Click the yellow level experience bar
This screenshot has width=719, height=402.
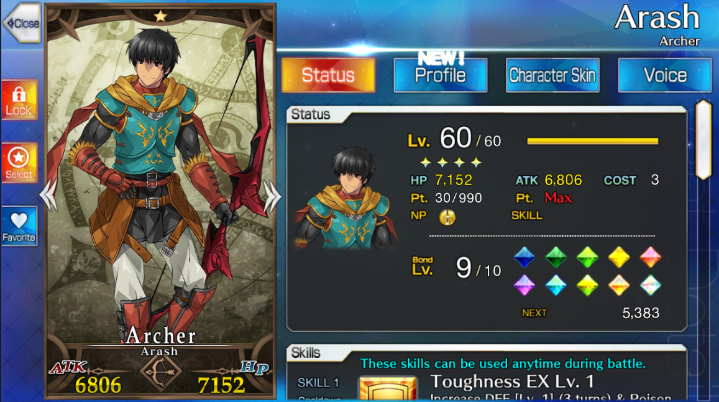pos(592,141)
